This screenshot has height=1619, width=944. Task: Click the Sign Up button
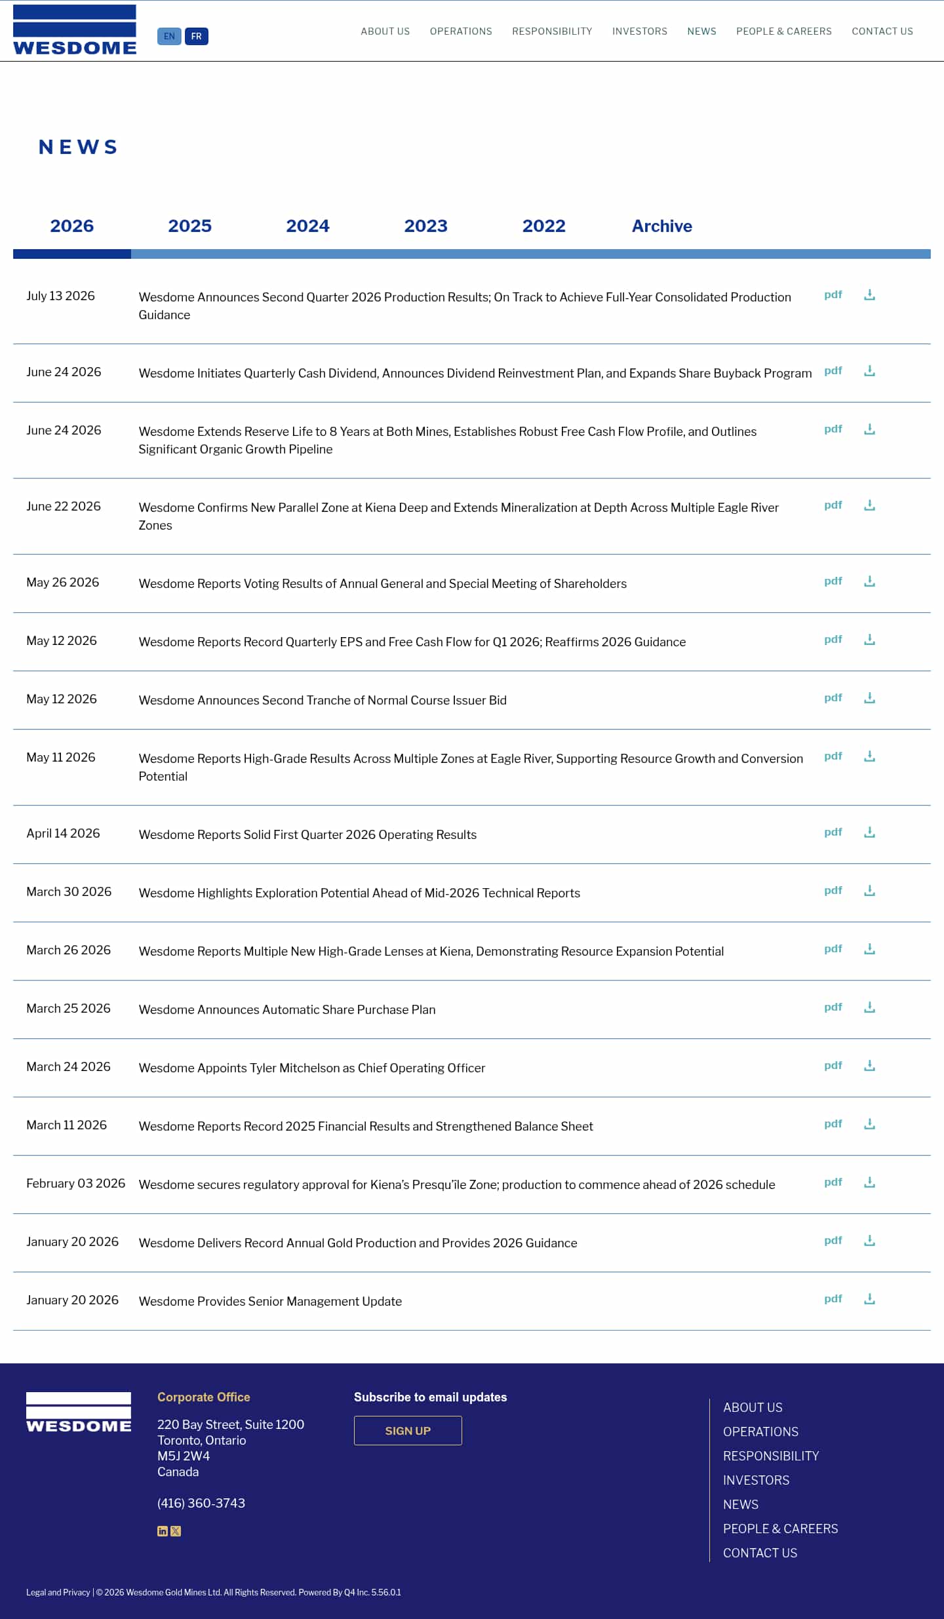(408, 1431)
